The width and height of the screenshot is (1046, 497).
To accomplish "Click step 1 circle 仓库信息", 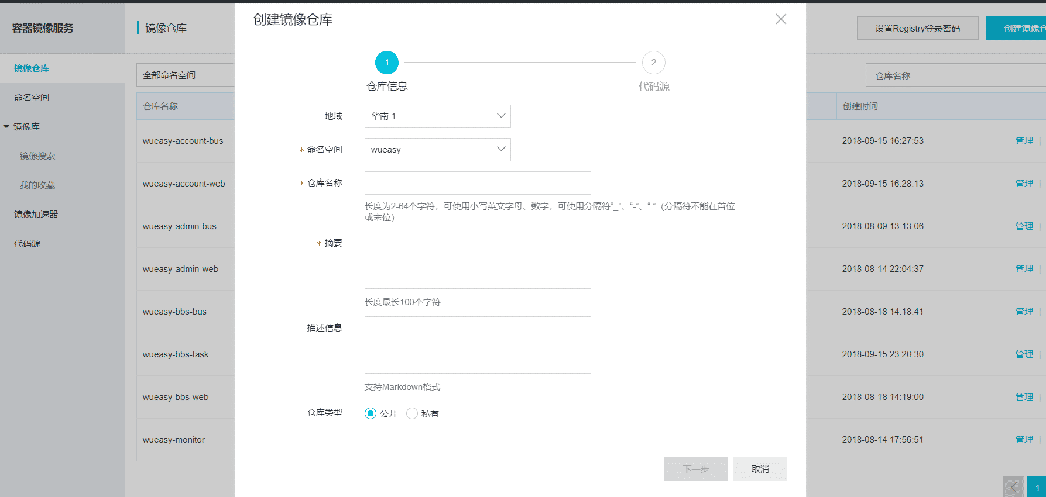I will (386, 63).
